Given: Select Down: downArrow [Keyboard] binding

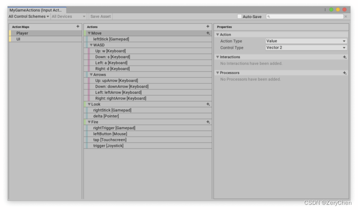Looking at the screenshot, I should [x=148, y=86].
